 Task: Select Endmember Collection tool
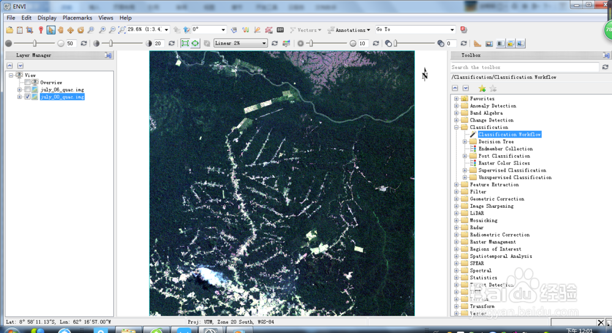tap(506, 148)
